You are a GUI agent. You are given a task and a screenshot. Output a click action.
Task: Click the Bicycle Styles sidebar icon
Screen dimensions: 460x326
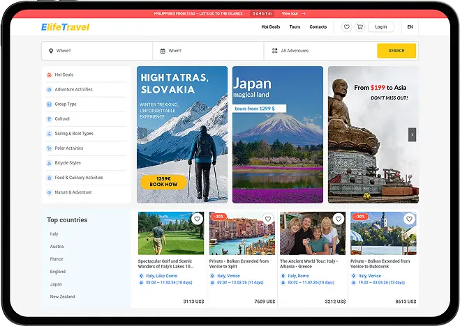tap(49, 163)
